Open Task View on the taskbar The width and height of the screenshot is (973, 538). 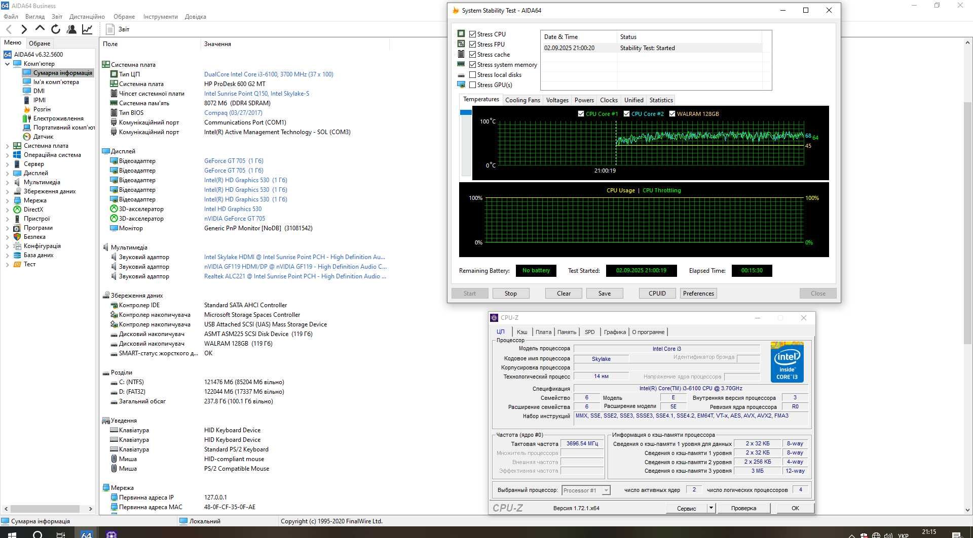coord(61,534)
